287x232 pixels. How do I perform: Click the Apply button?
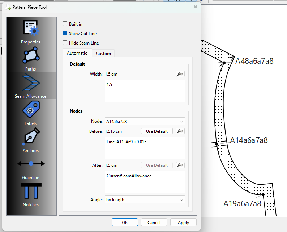point(183,223)
